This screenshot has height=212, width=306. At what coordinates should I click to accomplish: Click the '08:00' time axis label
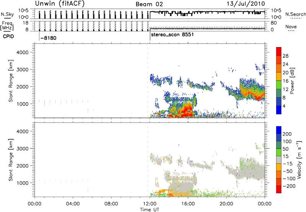(x=111, y=204)
